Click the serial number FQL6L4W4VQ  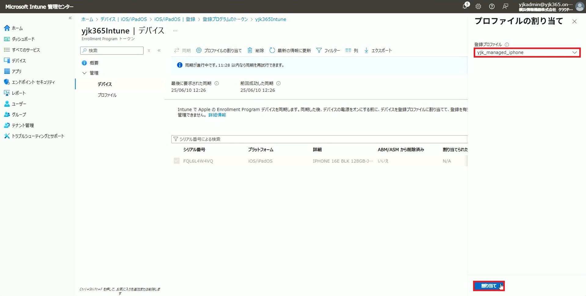pos(198,161)
